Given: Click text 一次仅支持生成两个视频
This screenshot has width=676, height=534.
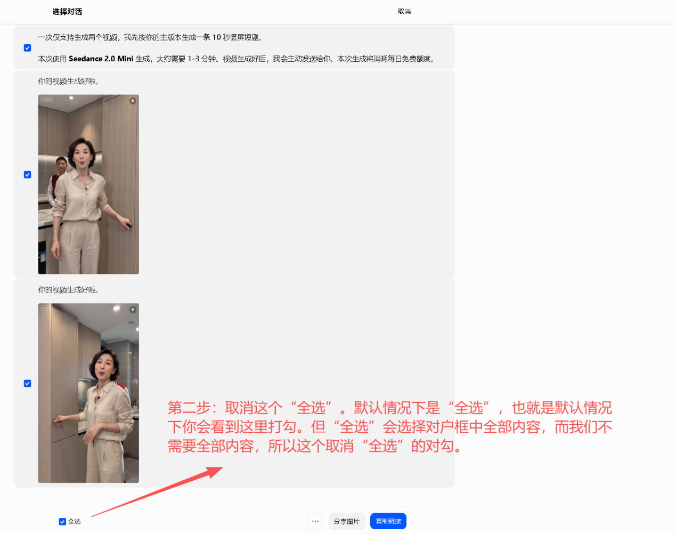Looking at the screenshot, I should (x=78, y=37).
